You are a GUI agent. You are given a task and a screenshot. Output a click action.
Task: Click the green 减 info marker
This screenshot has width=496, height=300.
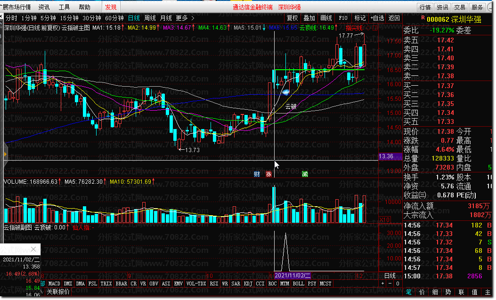coord(305,174)
